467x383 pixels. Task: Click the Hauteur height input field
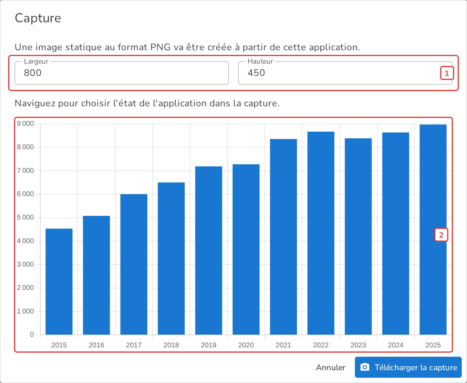(x=345, y=73)
